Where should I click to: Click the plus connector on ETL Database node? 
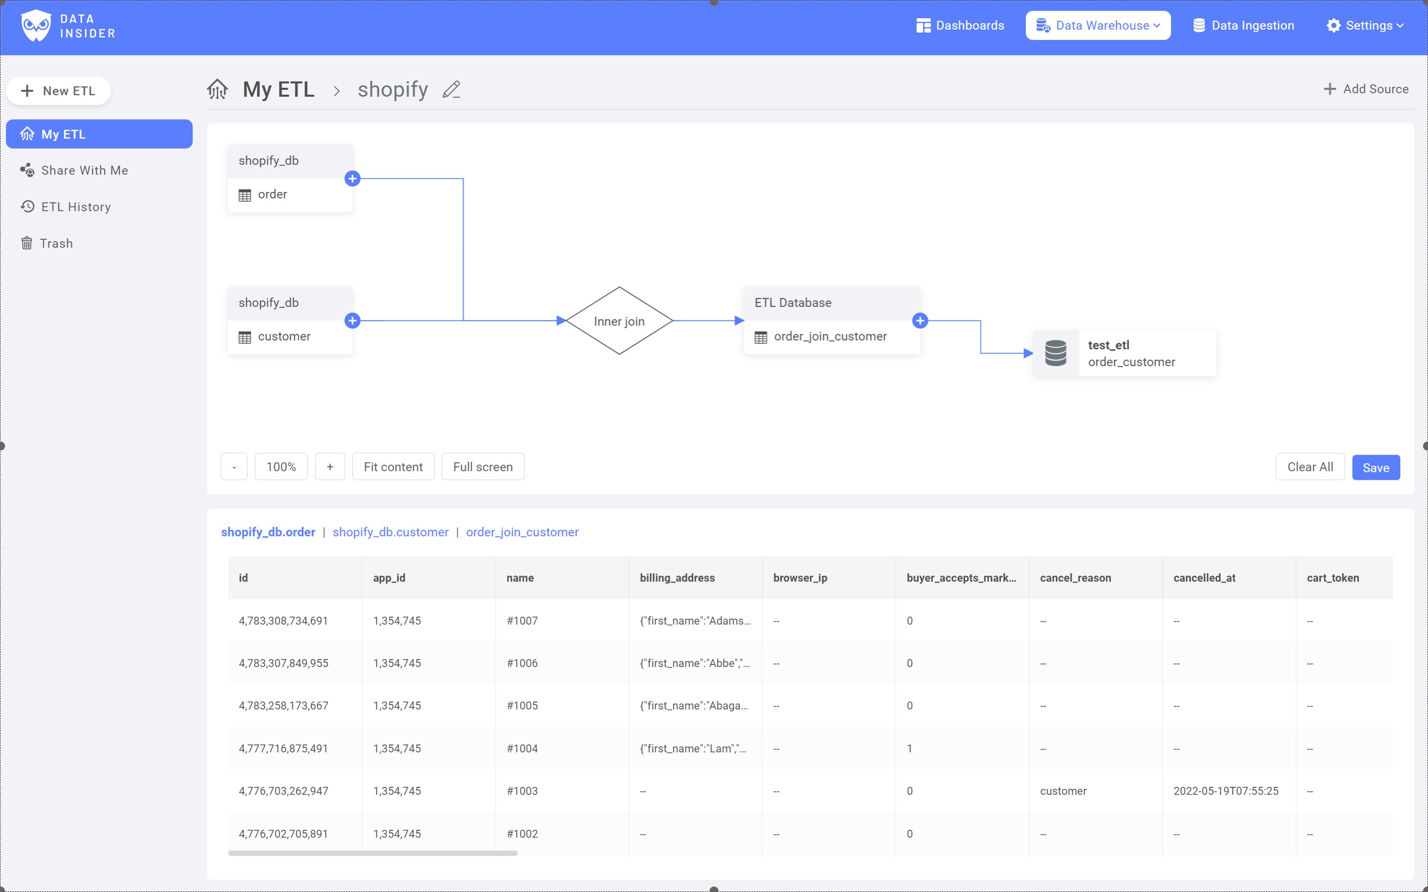coord(920,321)
